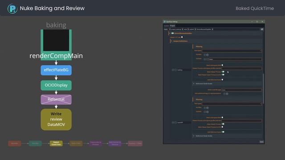Click 'ExtractReviewDataMov' in the breadcrumb path
This screenshot has width=285, height=160.
(x=204, y=29)
